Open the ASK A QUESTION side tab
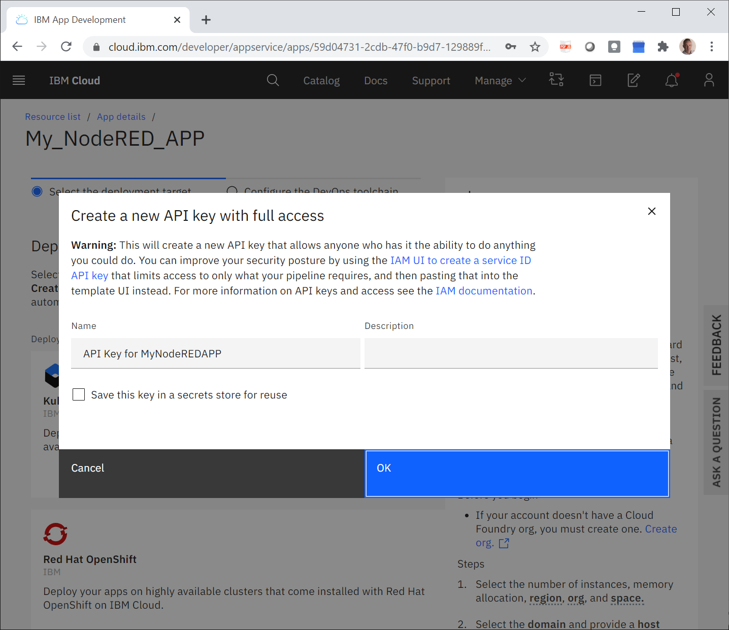This screenshot has height=630, width=729. (x=716, y=442)
